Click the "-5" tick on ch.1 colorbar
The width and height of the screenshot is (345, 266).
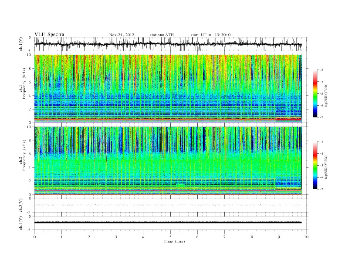pos(321,94)
